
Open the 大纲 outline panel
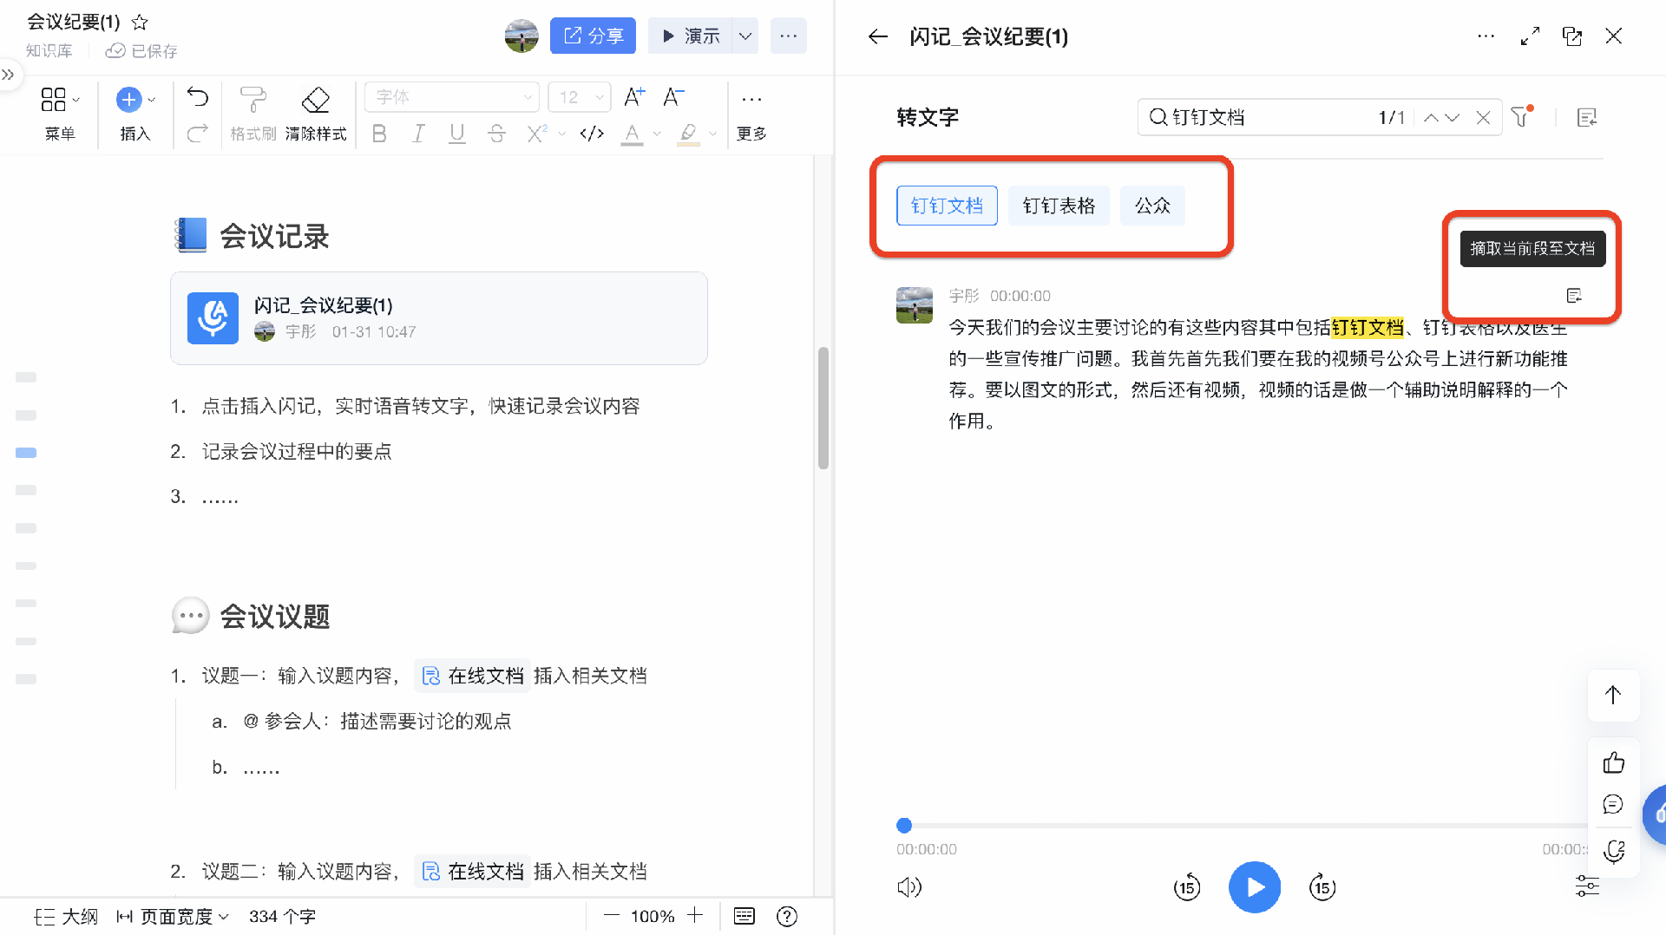coord(67,917)
